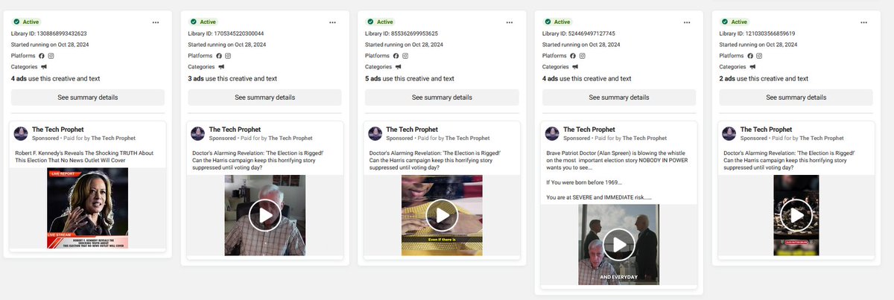Click megaphone category icon on ad 524469497127745

pyautogui.click(x=576, y=67)
